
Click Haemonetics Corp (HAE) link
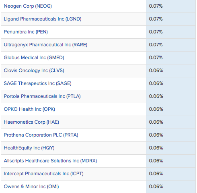click(31, 122)
